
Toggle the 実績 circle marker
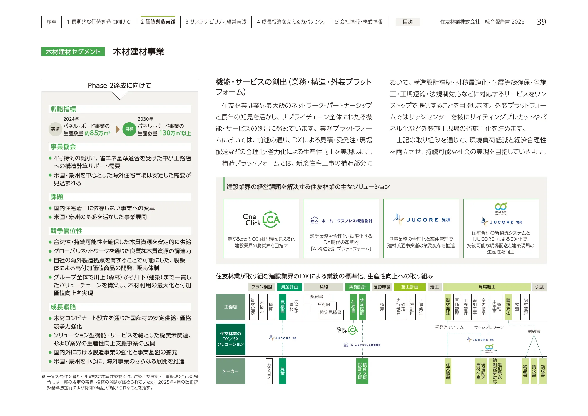[55, 128]
